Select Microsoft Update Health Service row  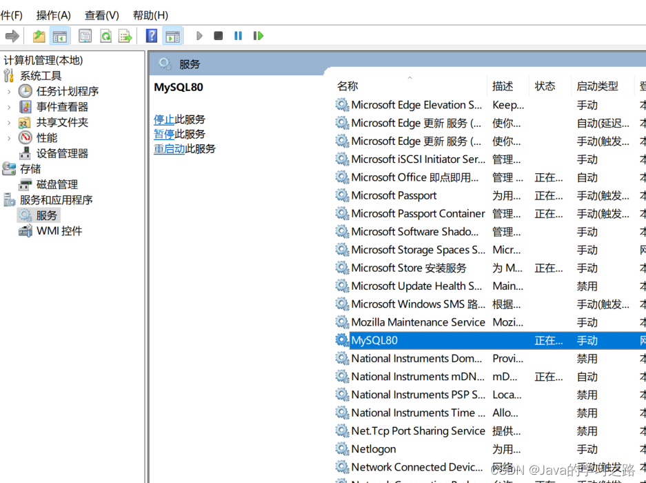490,286
